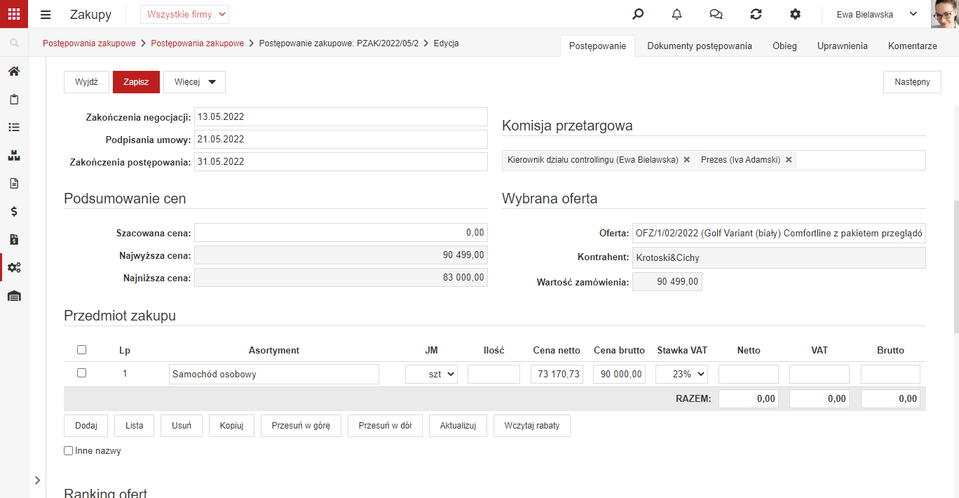Click the refresh sync icon
Viewport: 959px width, 498px height.
(756, 14)
